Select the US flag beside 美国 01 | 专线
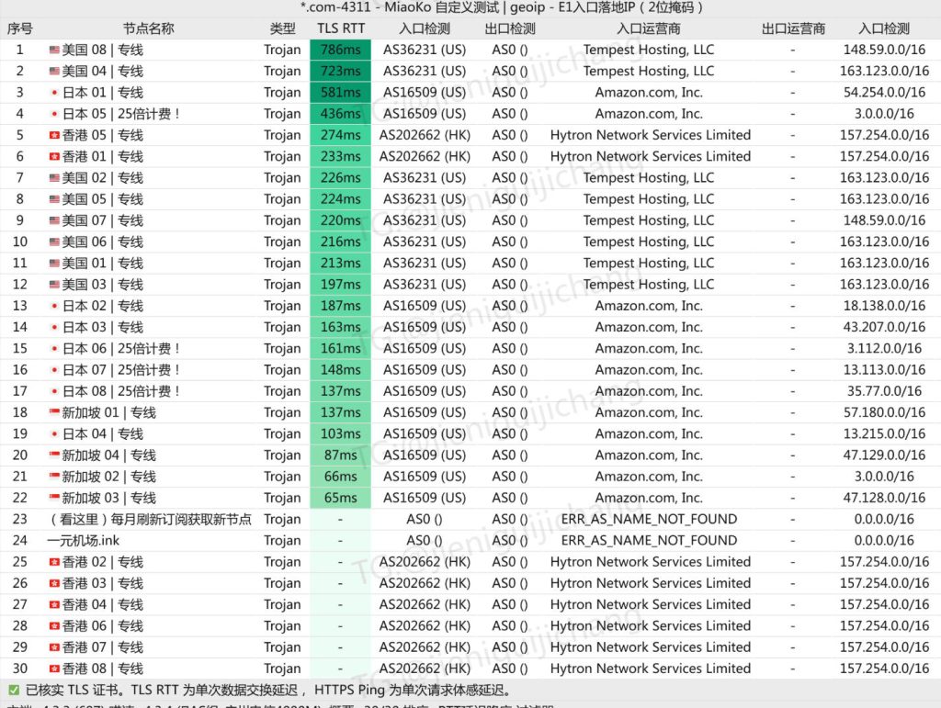The height and width of the screenshot is (708, 941). coord(54,264)
